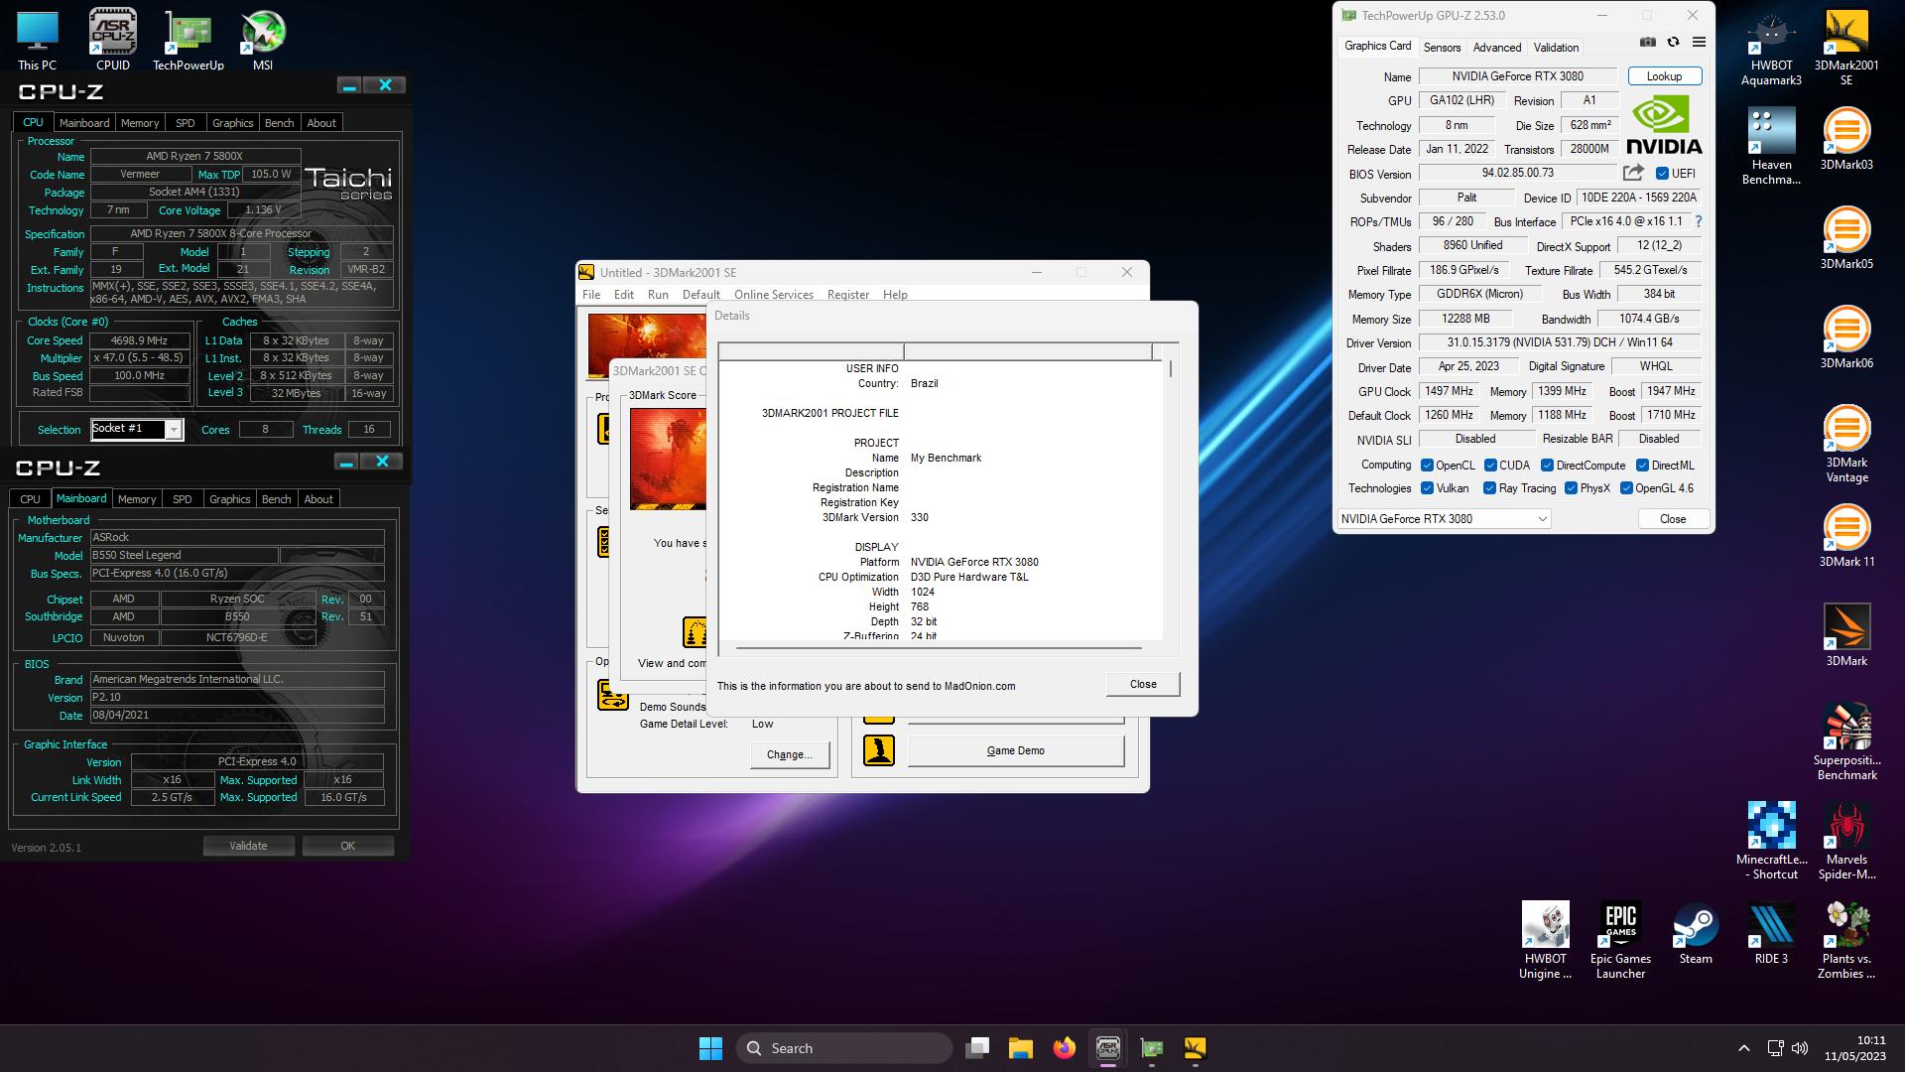Toggle OpenCL checkbox
1905x1072 pixels.
(1427, 466)
